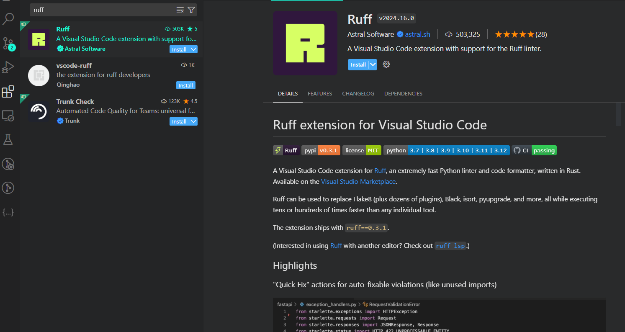Image resolution: width=625 pixels, height=332 pixels.
Task: Open the Testing flask icon
Action: pyautogui.click(x=8, y=139)
